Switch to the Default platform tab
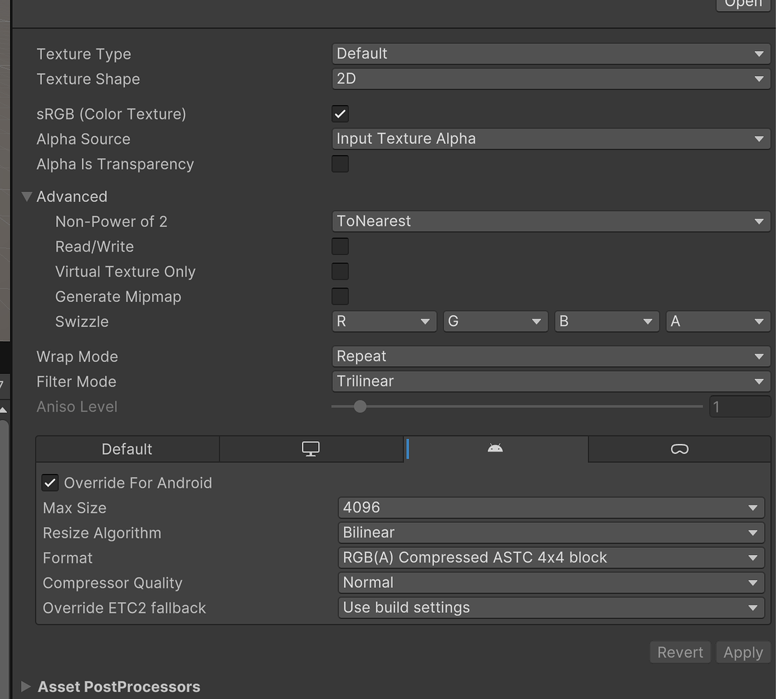 click(x=127, y=449)
